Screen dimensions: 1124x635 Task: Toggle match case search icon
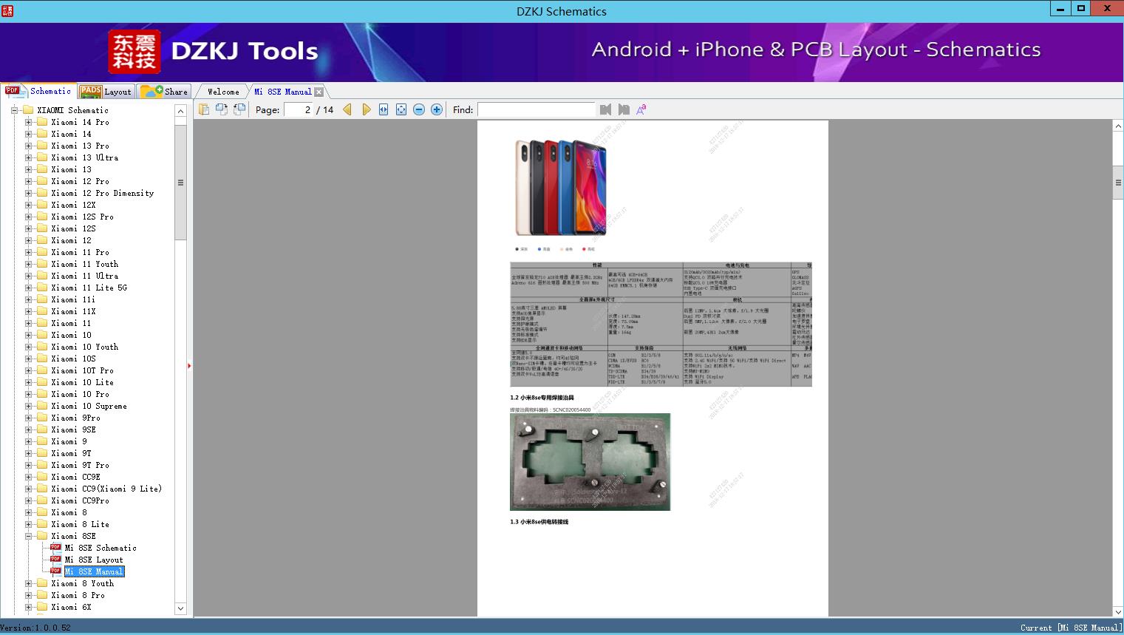tap(641, 109)
